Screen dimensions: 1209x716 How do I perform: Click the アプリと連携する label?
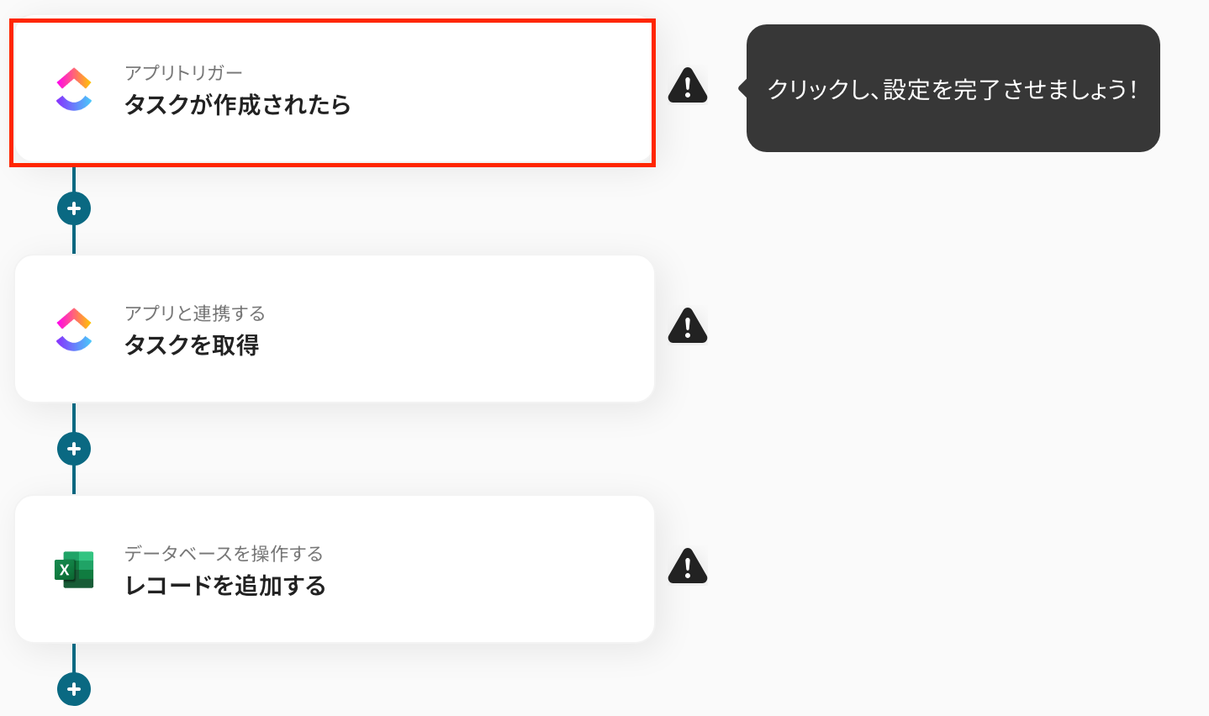195,313
